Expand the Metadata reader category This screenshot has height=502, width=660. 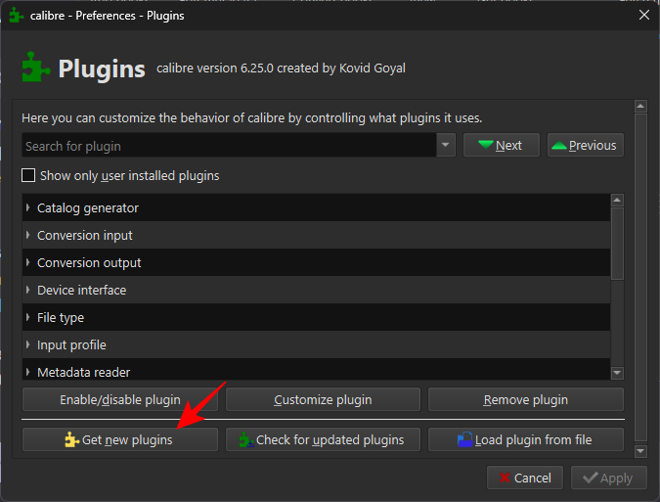[x=27, y=372]
